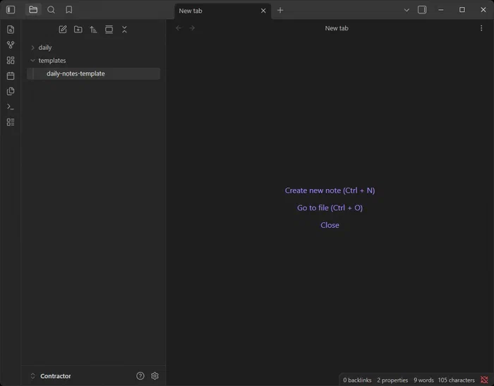Viewport: 494px width, 386px height.
Task: Click 2 properties in status bar
Action: click(x=392, y=380)
